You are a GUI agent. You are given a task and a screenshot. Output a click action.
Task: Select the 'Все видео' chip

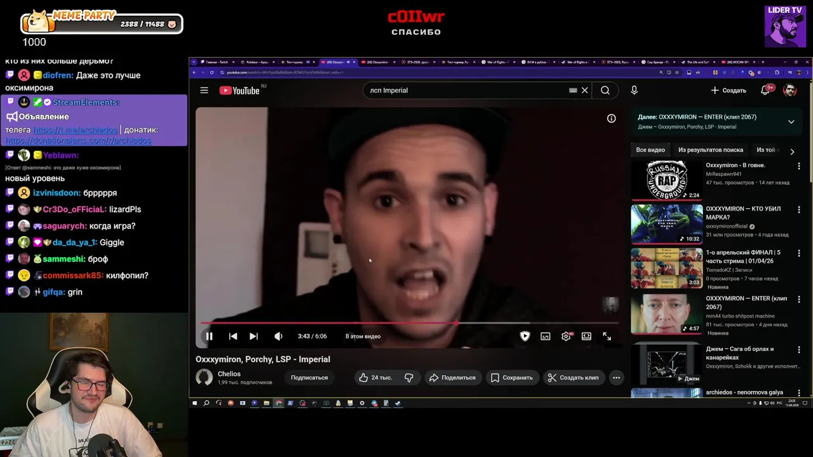click(650, 150)
